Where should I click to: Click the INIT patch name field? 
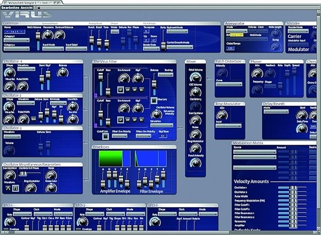click(x=15, y=32)
